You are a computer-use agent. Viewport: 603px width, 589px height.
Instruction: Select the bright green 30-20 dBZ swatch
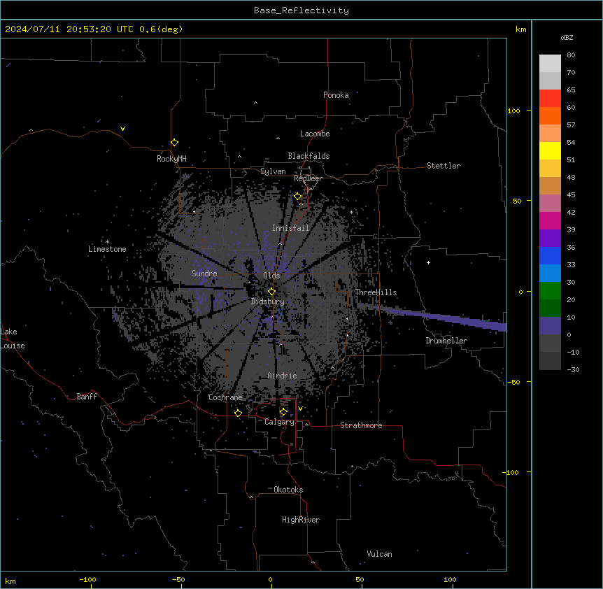tap(550, 291)
